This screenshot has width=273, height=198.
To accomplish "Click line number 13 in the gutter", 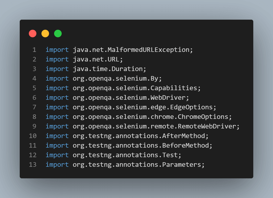I will pos(33,165).
